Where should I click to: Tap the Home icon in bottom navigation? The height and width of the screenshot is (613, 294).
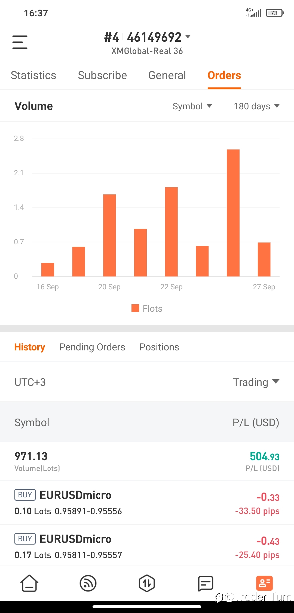point(29,583)
